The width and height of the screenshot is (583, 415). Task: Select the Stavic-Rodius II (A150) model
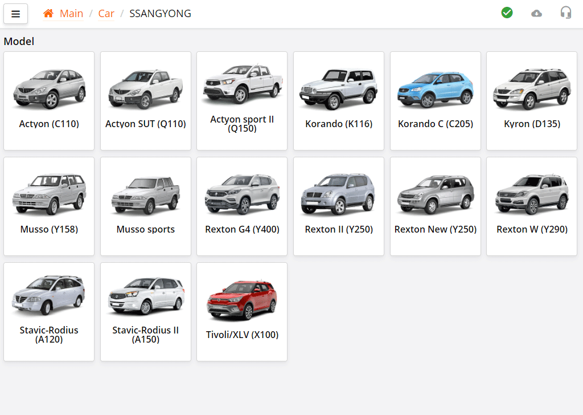[x=145, y=312]
